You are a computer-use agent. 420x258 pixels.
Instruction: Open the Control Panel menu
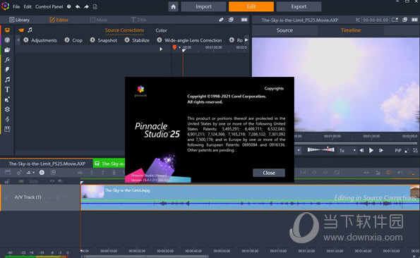(x=49, y=6)
